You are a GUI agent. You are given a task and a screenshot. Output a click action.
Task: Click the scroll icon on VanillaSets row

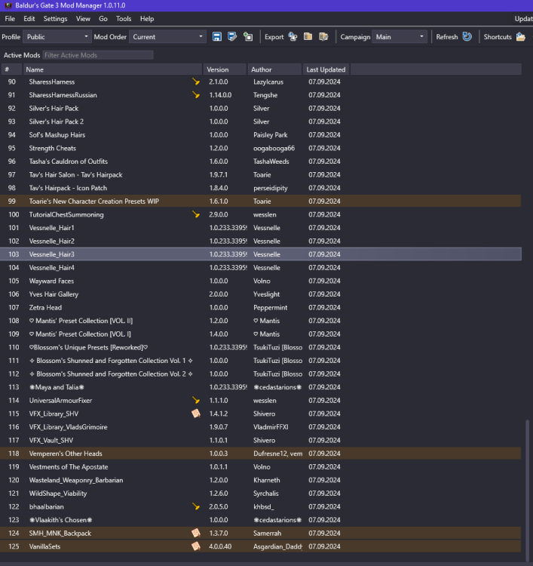pos(196,546)
